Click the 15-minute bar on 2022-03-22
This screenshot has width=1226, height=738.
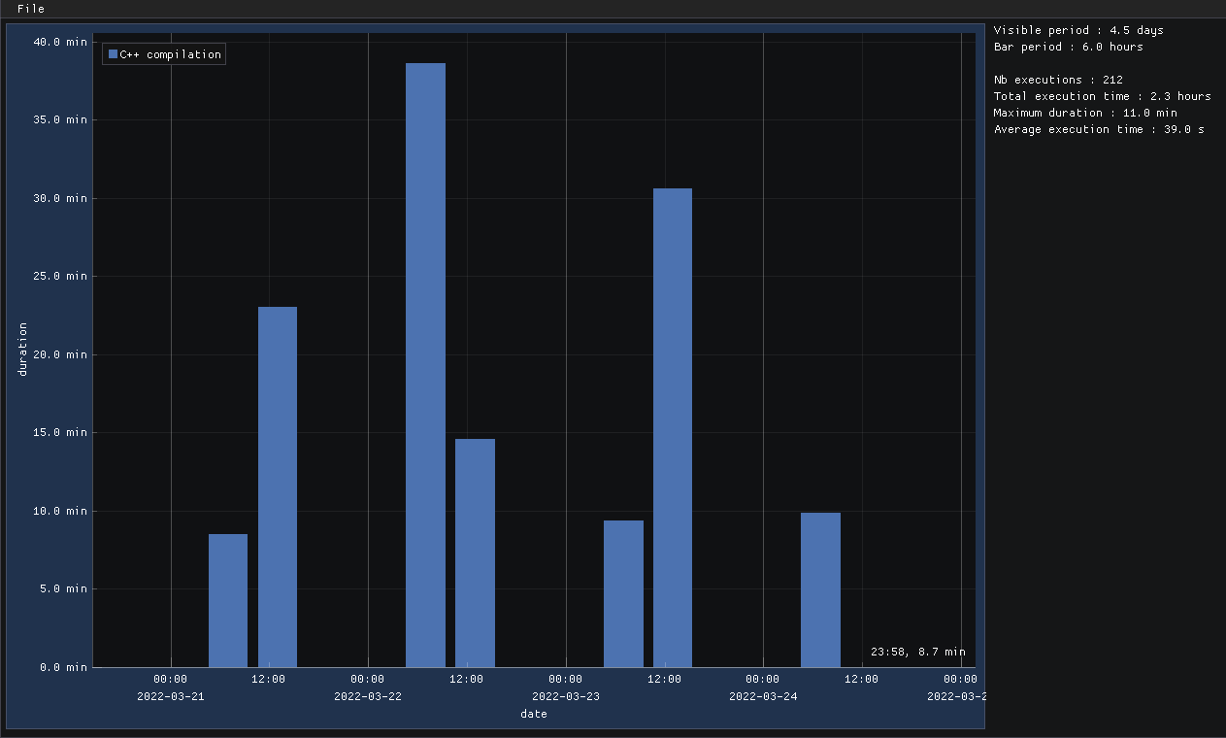[475, 553]
